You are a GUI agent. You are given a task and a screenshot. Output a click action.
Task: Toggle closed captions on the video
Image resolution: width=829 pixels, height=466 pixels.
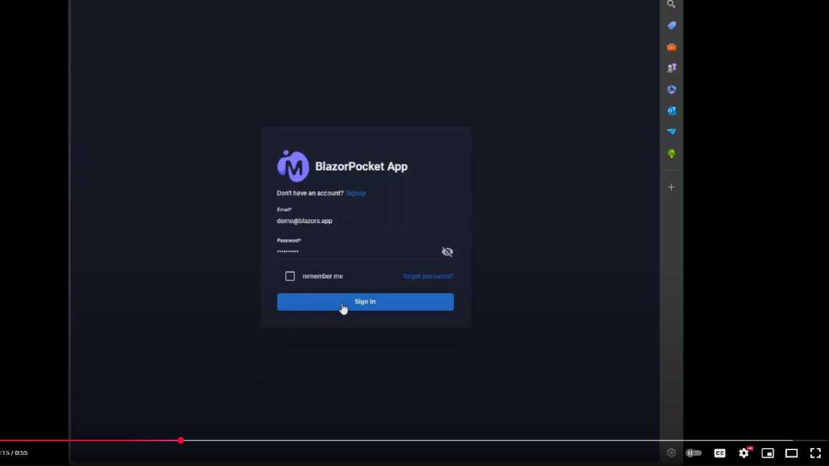720,453
